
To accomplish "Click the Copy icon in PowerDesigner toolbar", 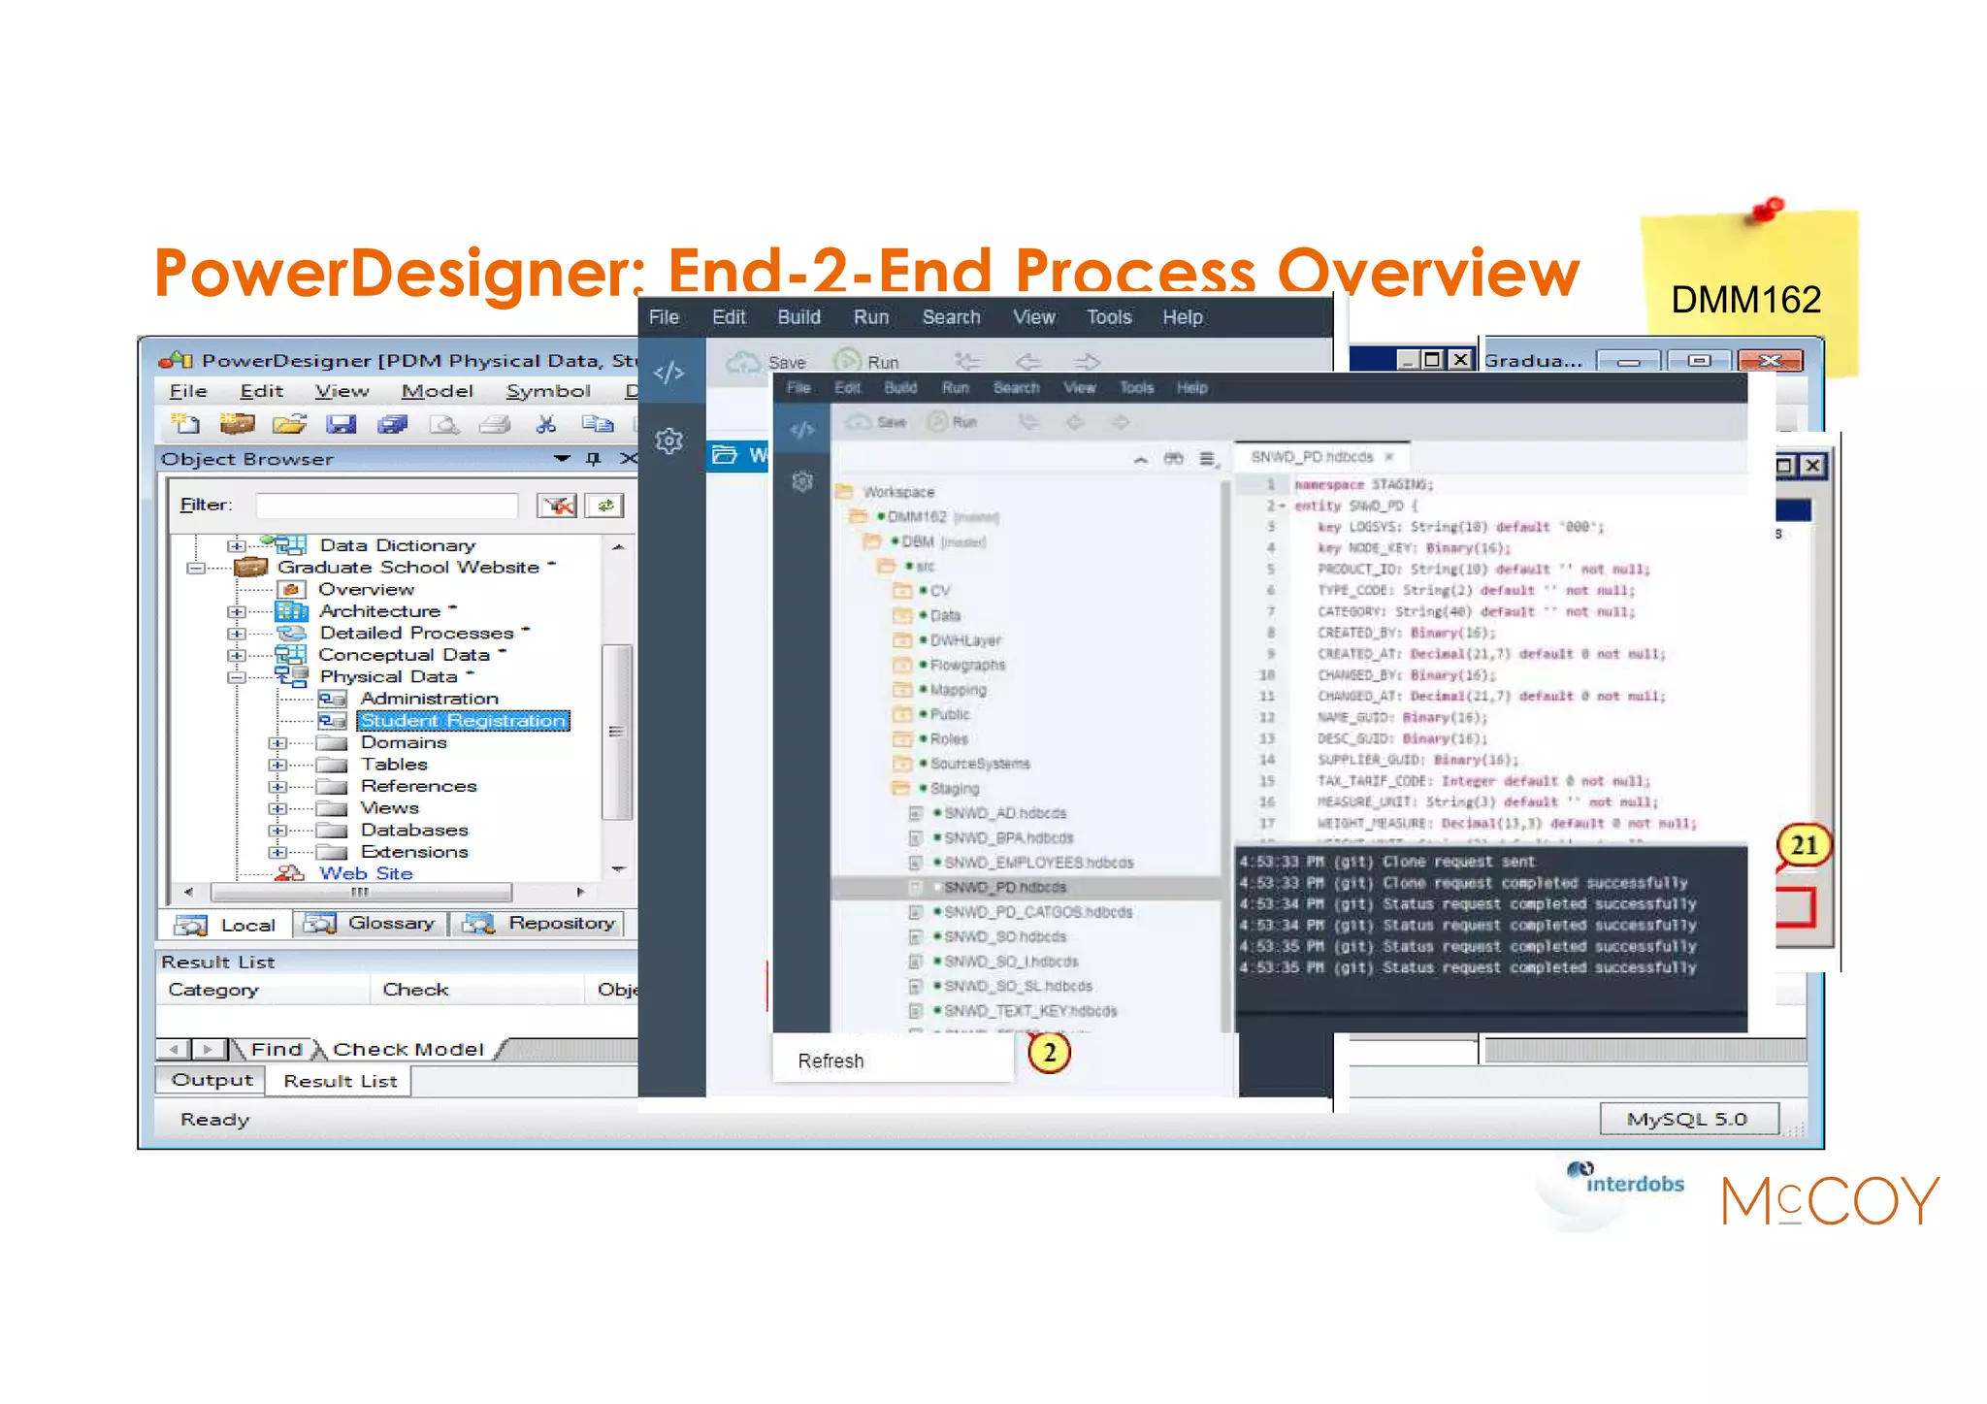I will (x=598, y=423).
